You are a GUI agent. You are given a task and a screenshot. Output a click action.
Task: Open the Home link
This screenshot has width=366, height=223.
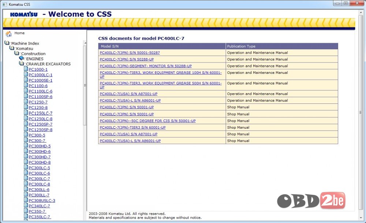pos(19,33)
